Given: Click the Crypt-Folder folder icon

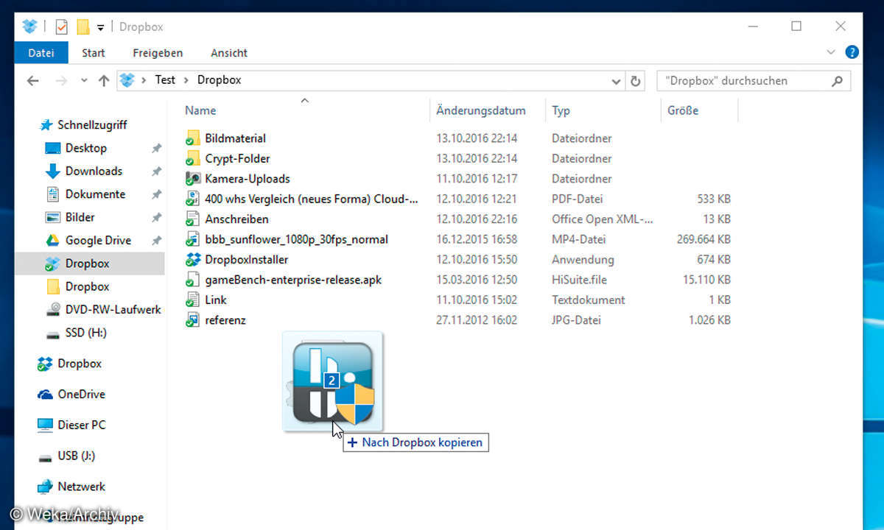Looking at the screenshot, I should [192, 158].
